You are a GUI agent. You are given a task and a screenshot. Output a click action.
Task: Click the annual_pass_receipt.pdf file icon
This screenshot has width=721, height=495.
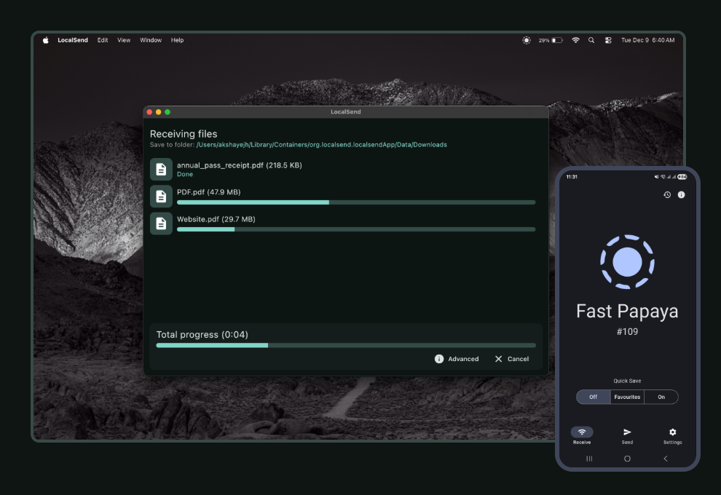[x=161, y=169]
